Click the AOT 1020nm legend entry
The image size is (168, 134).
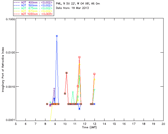tap(33, 14)
